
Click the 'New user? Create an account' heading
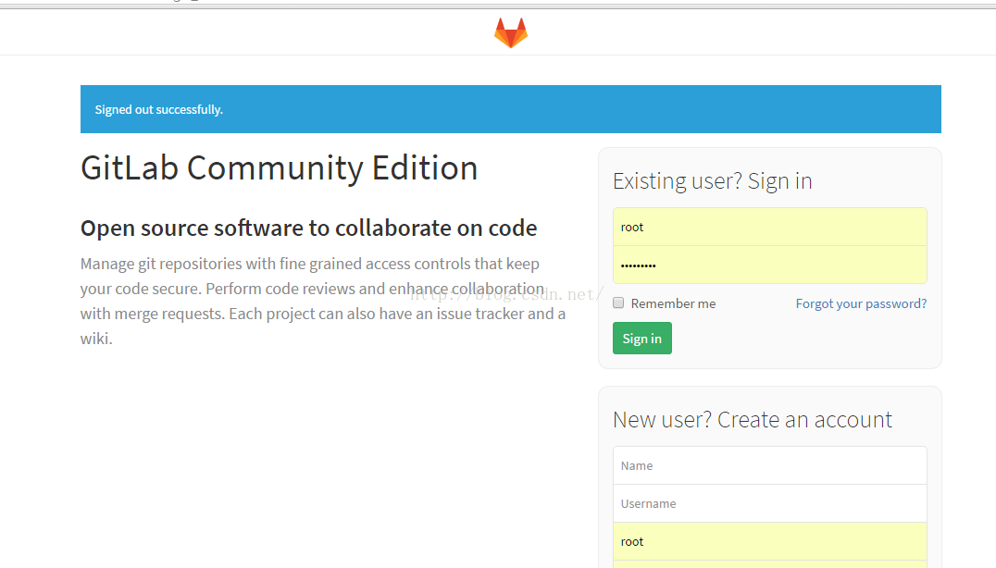coord(752,419)
